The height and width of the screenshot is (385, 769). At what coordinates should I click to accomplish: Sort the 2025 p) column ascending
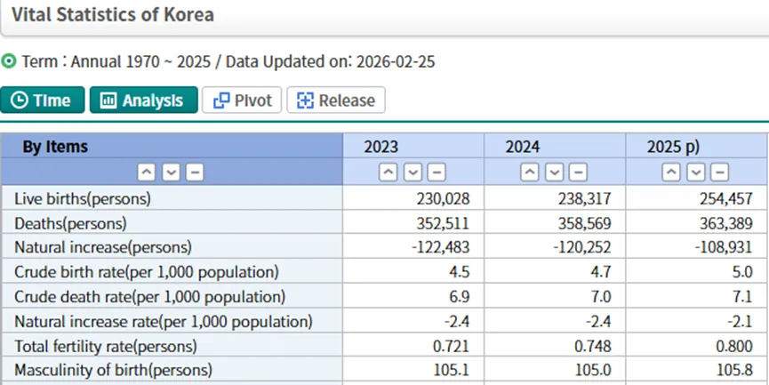pos(673,172)
